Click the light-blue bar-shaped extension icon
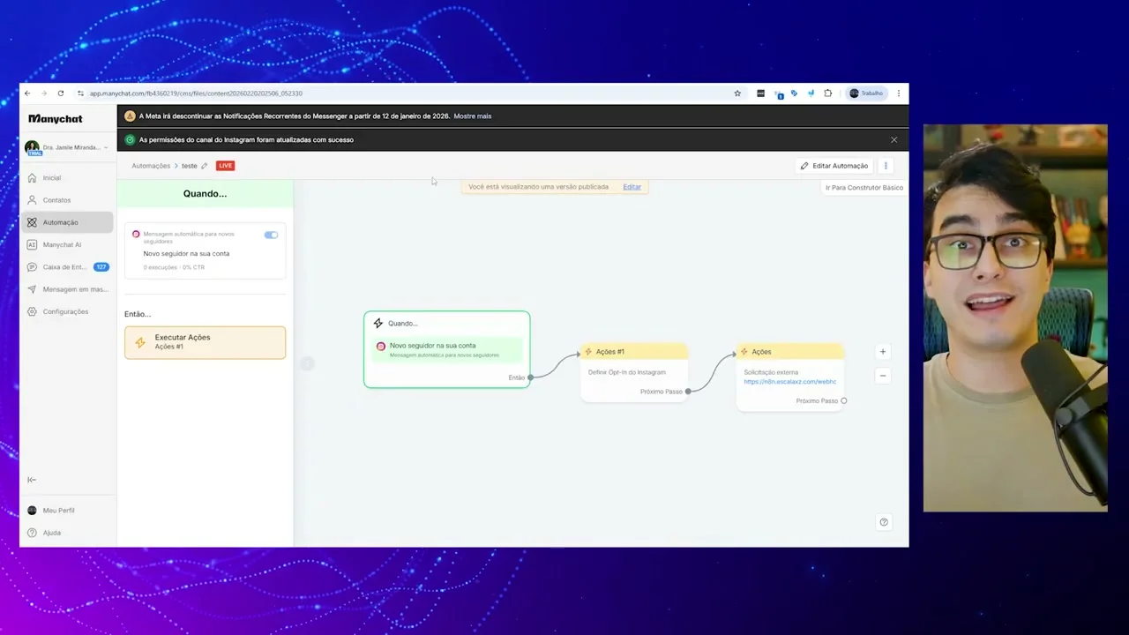The width and height of the screenshot is (1129, 635). tap(811, 93)
